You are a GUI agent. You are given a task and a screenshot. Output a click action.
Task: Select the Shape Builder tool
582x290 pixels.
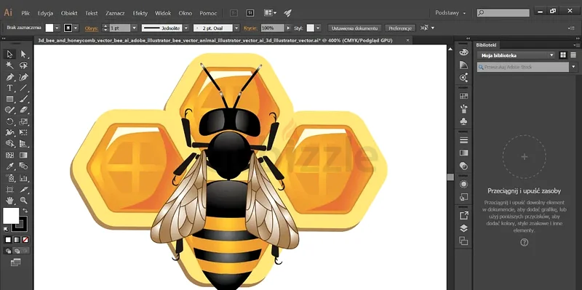coord(9,143)
